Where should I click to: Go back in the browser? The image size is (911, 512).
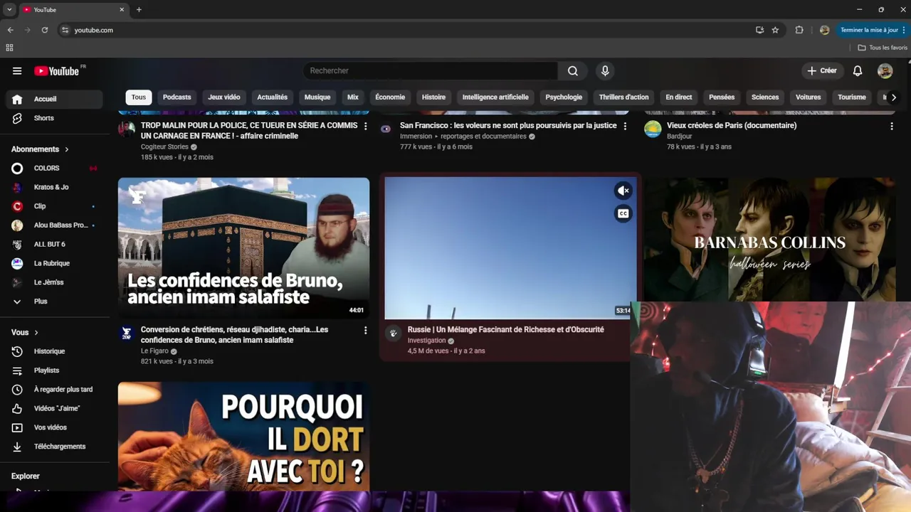tap(10, 30)
